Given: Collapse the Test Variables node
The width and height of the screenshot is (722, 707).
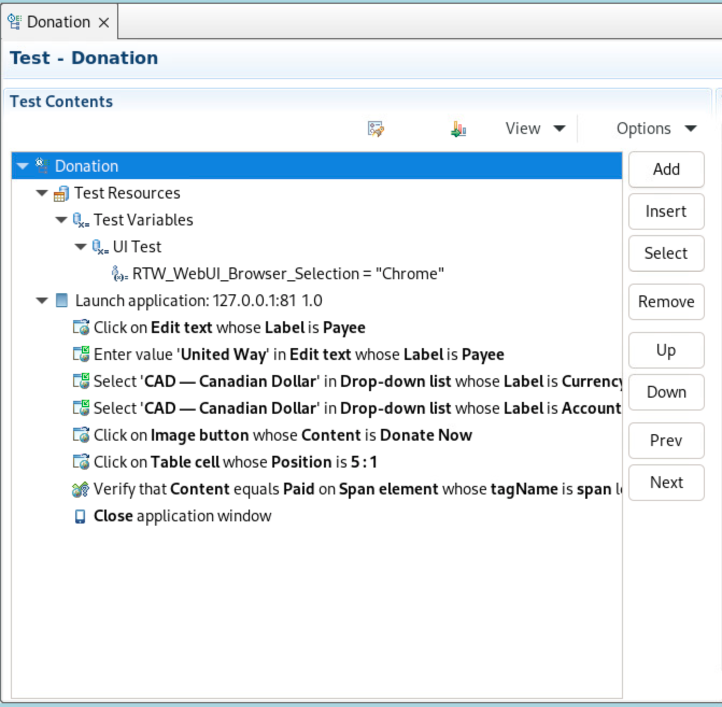Looking at the screenshot, I should pyautogui.click(x=61, y=220).
